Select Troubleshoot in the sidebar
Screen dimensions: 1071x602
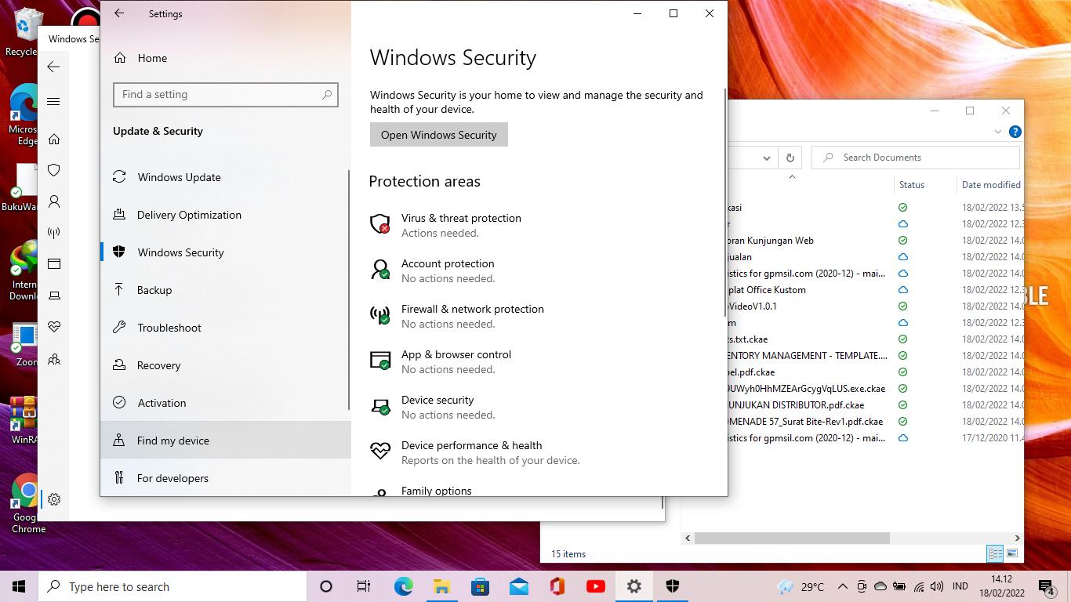pyautogui.click(x=169, y=328)
